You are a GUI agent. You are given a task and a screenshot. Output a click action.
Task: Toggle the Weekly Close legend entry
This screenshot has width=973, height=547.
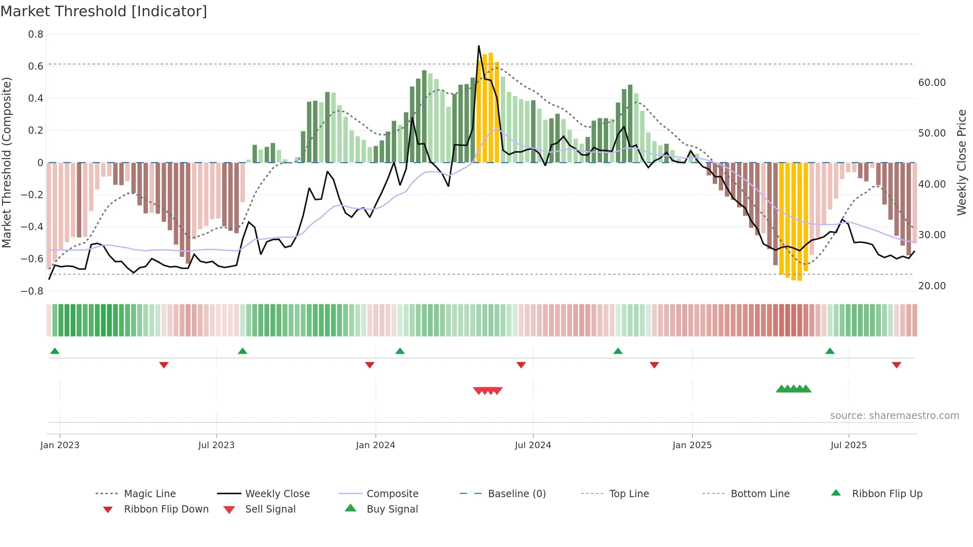click(264, 494)
